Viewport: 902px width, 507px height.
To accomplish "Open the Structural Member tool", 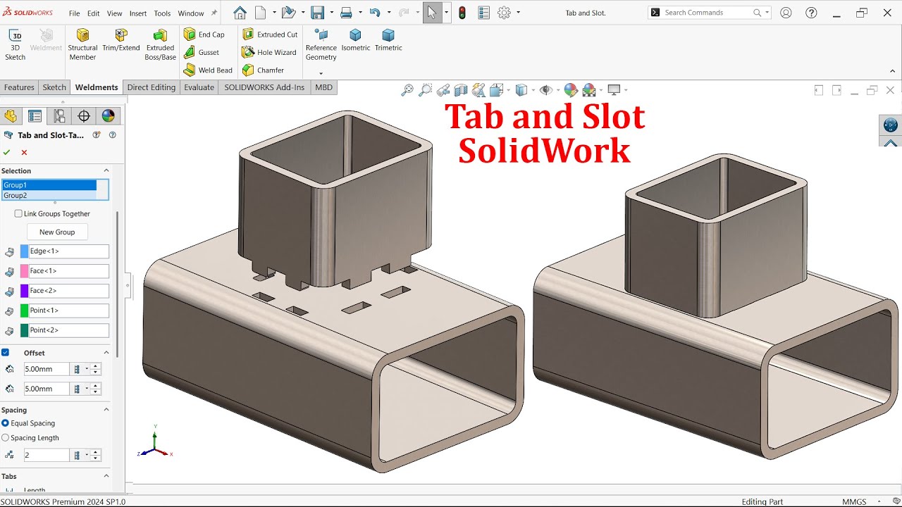I will (82, 45).
